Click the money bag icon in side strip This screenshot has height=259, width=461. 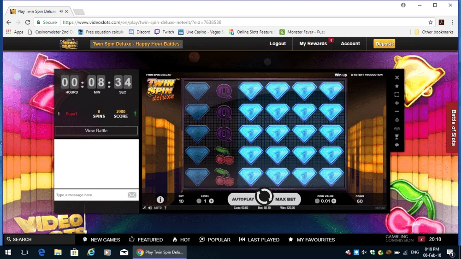397,120
